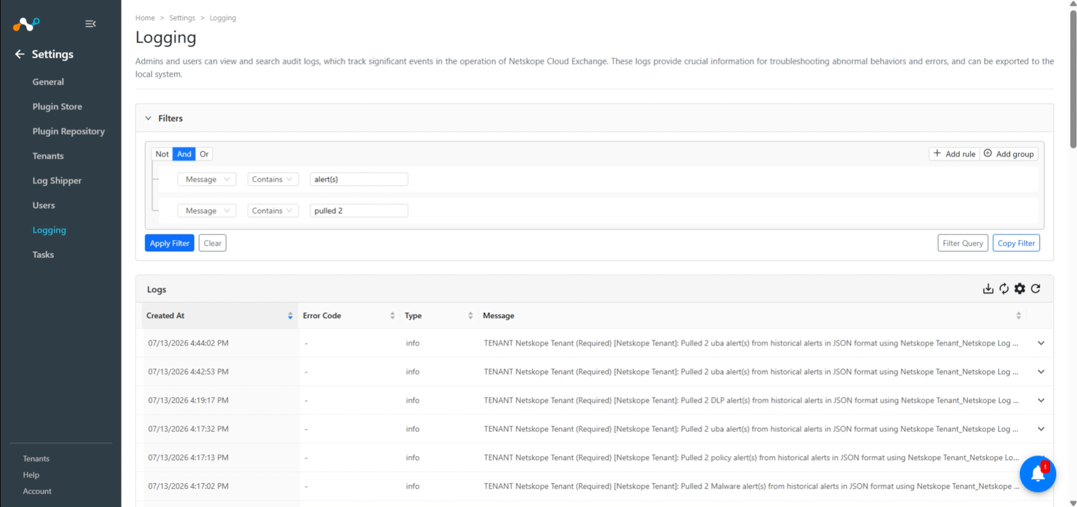Open the notification bell
Image resolution: width=1077 pixels, height=507 pixels.
[1038, 474]
